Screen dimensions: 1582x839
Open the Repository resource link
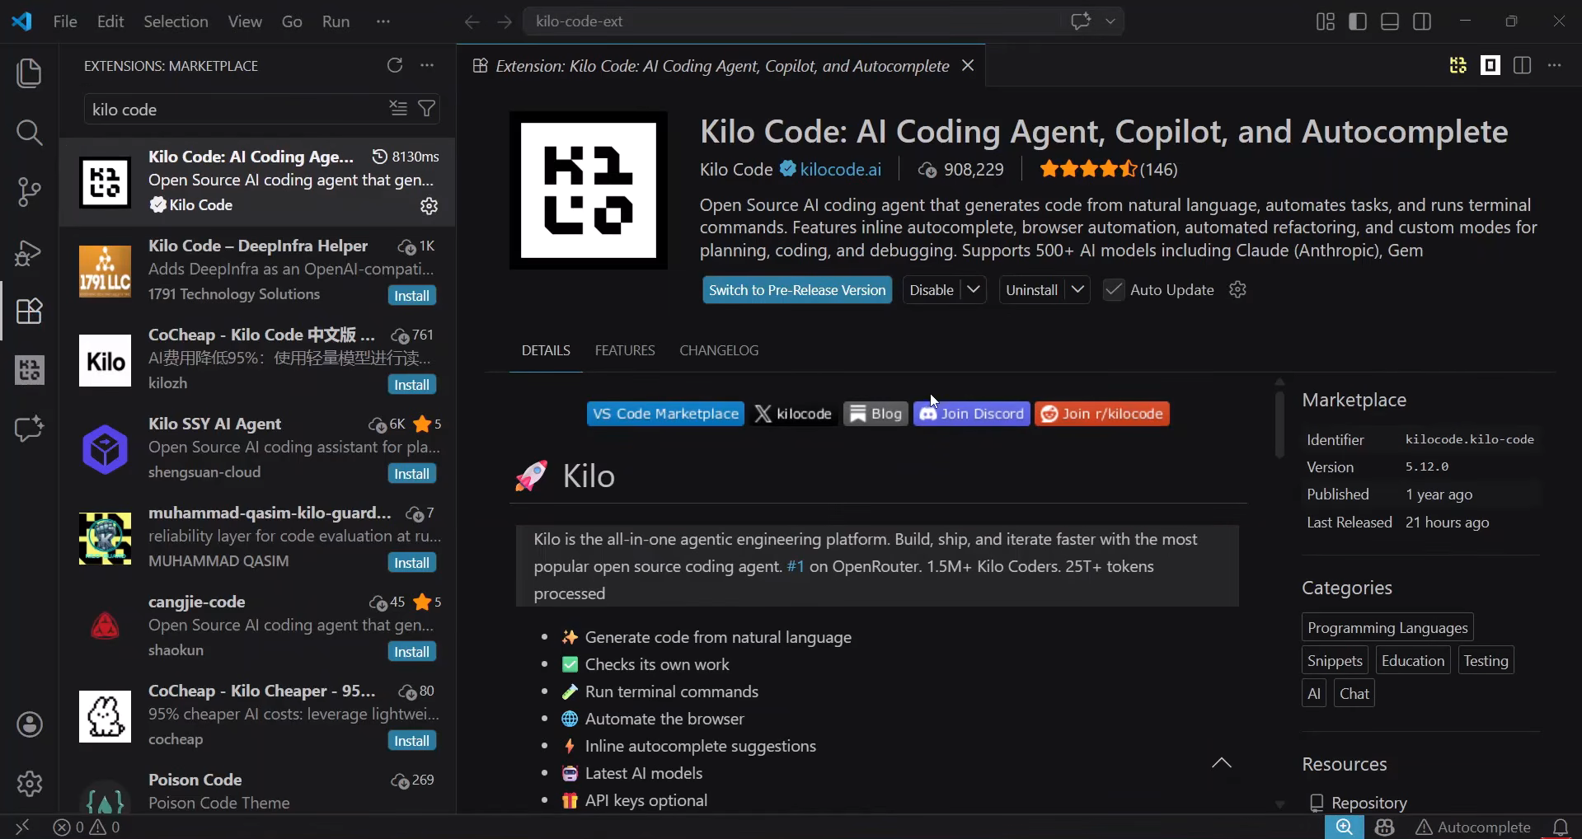point(1368,803)
